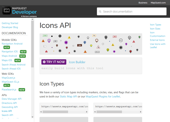
Task: Click the green START flag icon in banner
Action: (45, 36)
